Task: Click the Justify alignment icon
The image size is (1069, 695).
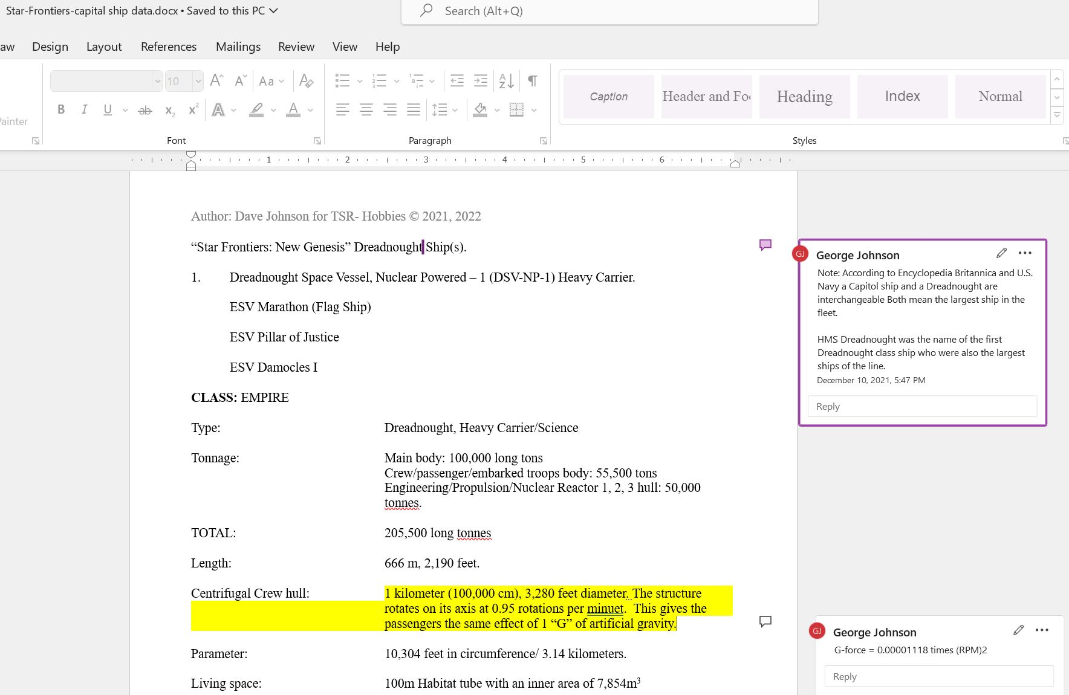Action: pos(414,109)
